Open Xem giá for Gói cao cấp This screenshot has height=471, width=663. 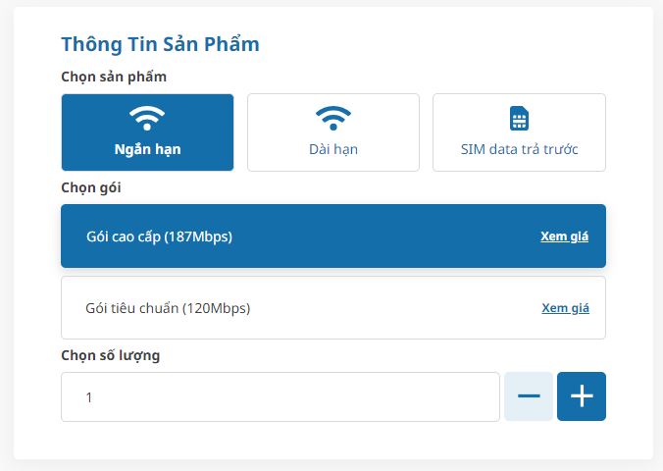[x=564, y=236]
